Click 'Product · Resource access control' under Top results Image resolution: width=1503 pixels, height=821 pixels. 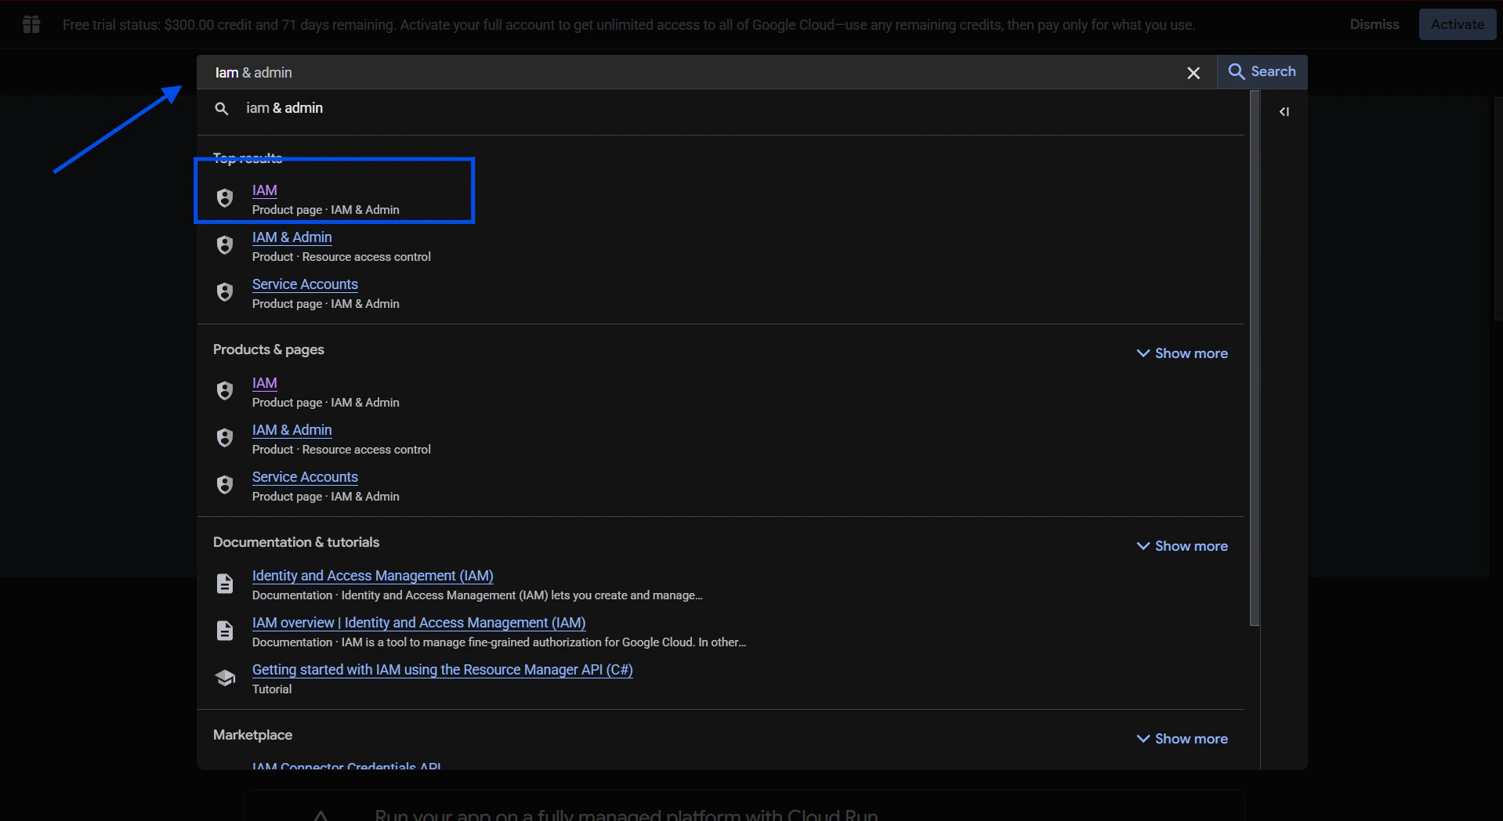point(341,257)
